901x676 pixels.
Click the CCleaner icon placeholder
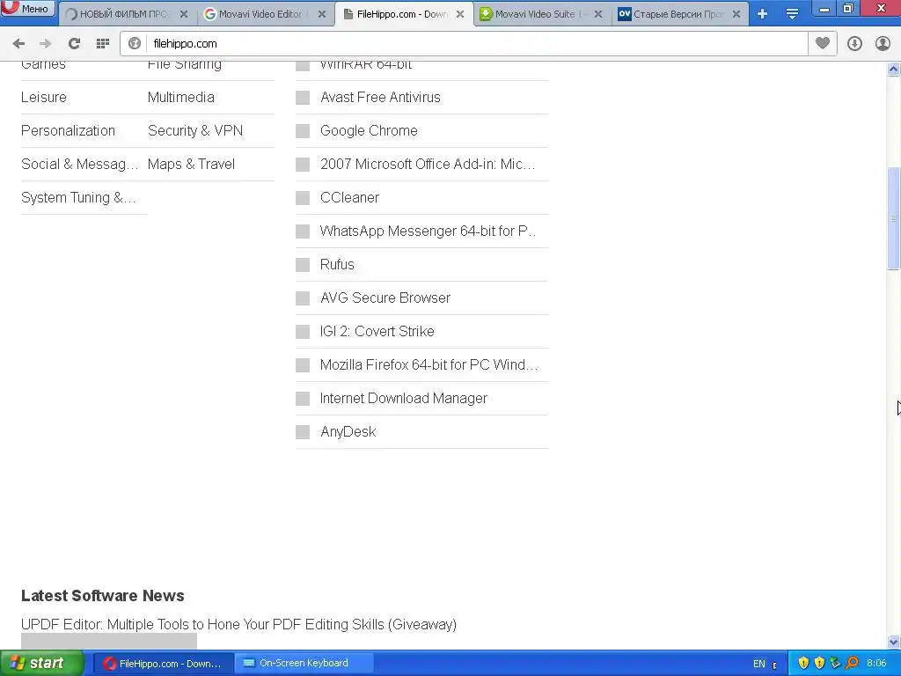point(303,198)
